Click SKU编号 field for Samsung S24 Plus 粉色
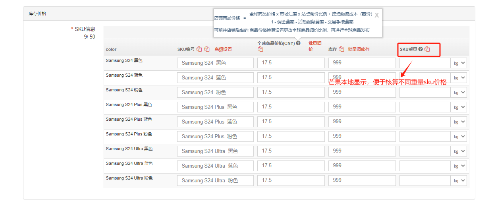The height and width of the screenshot is (201, 492). point(215,136)
